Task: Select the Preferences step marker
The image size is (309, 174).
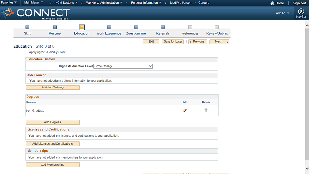Action: click(x=190, y=27)
